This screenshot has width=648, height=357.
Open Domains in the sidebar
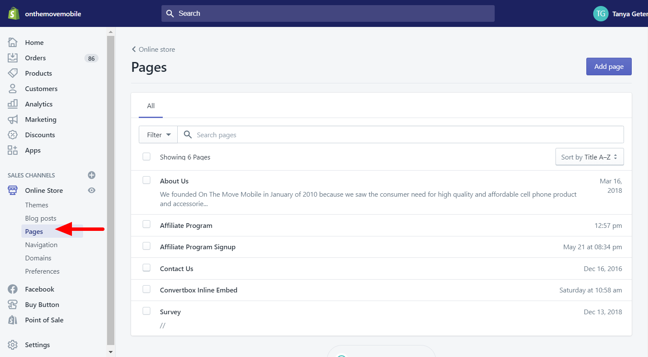tap(38, 258)
